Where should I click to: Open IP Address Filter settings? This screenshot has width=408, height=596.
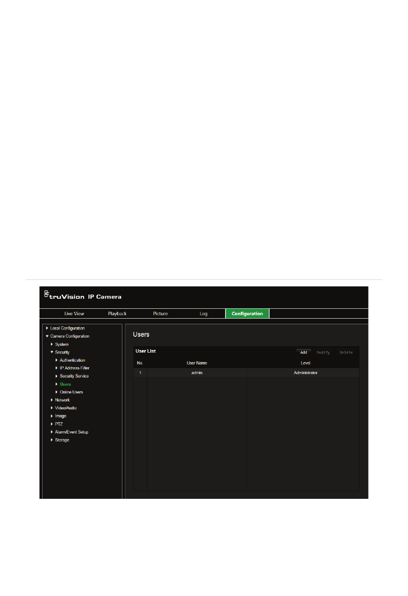pos(74,368)
